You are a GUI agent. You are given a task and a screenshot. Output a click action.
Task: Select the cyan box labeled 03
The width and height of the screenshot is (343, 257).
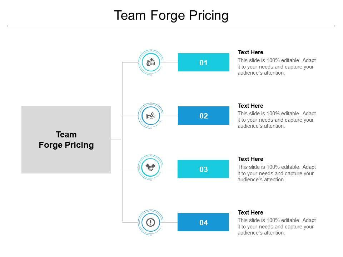[x=203, y=169]
